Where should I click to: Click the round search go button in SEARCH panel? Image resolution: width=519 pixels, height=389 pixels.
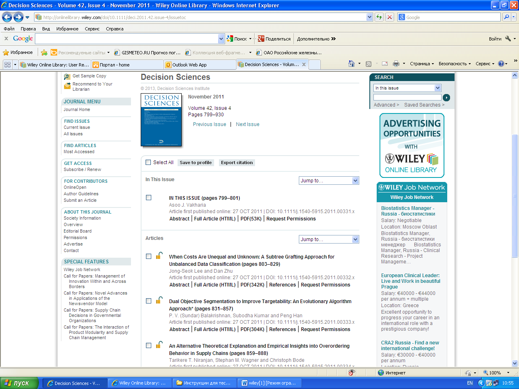click(x=446, y=97)
